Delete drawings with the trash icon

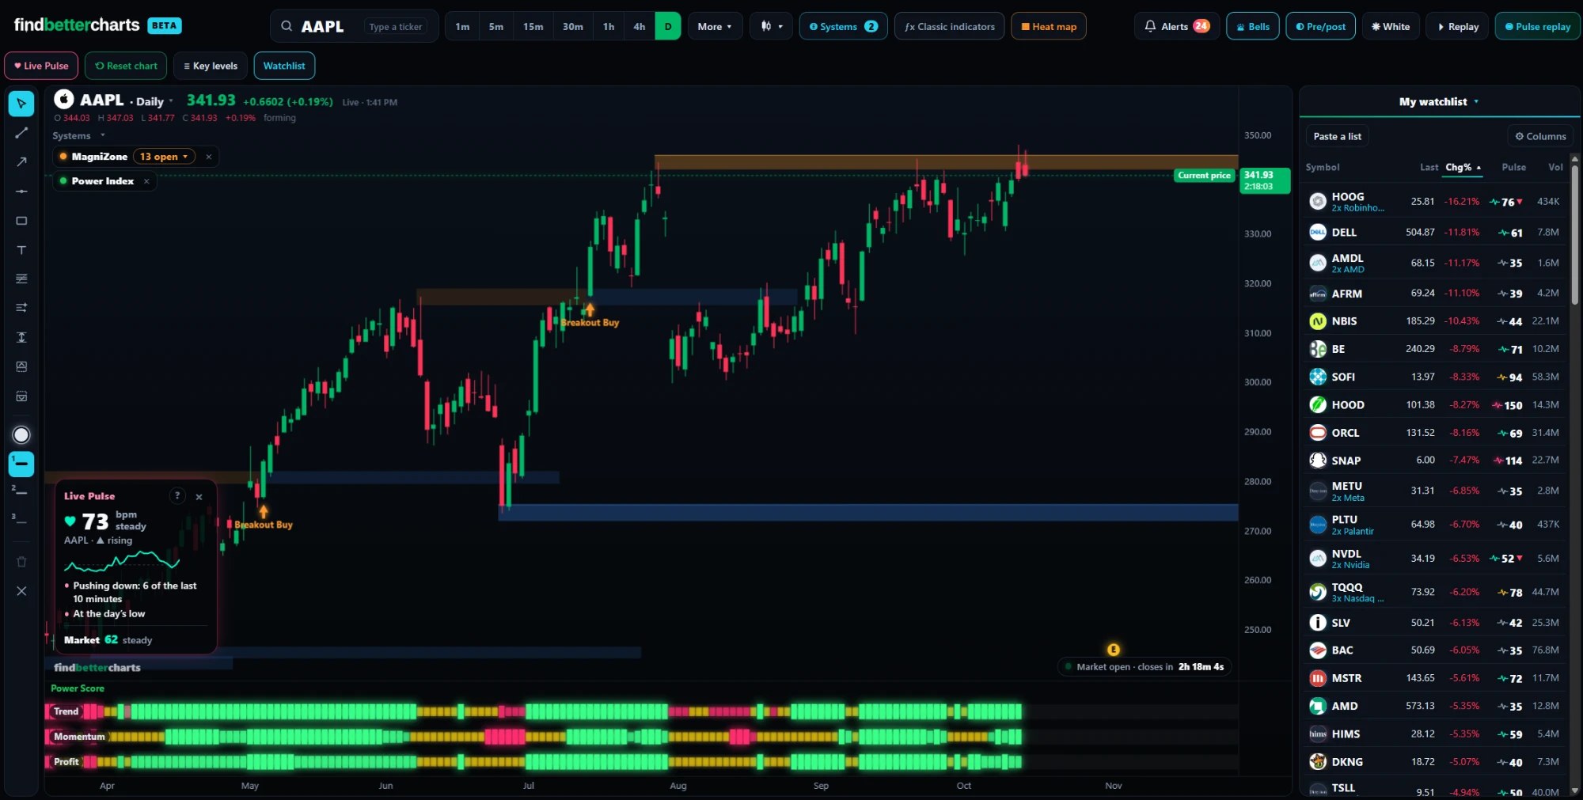[x=21, y=562]
